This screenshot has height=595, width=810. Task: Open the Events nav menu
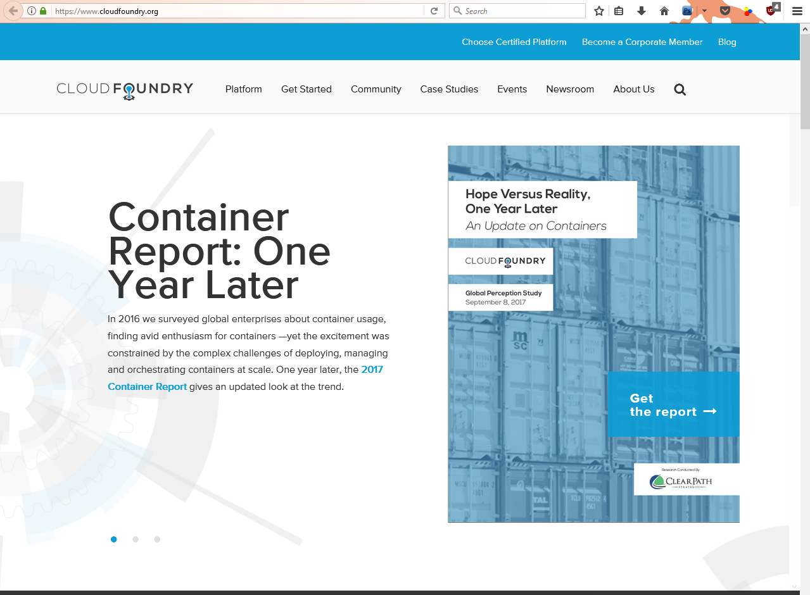click(512, 89)
